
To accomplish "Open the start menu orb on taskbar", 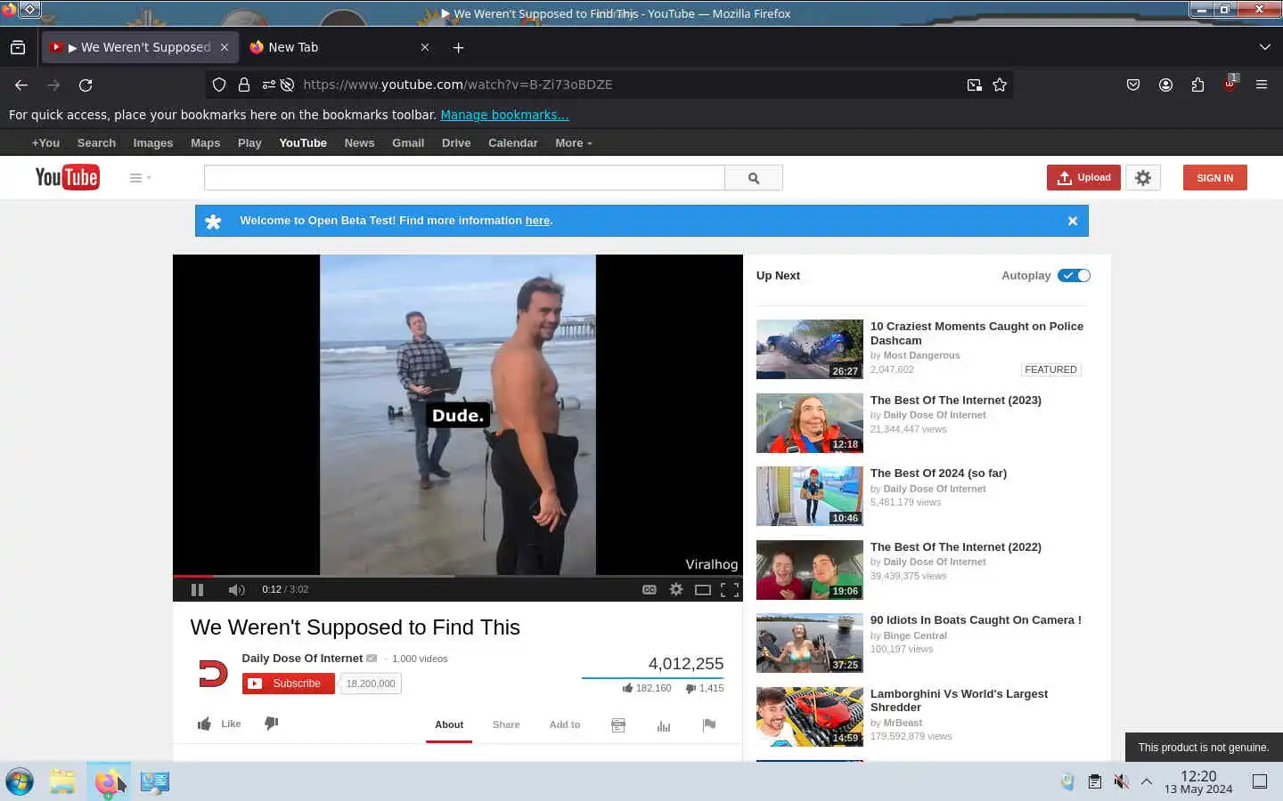I will pos(20,781).
